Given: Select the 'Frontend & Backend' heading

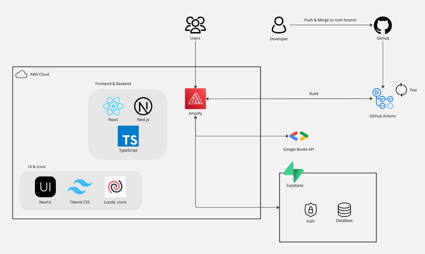Looking at the screenshot, I should (x=113, y=84).
